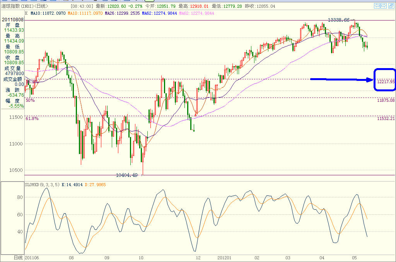Image resolution: width=396 pixels, height=262 pixels.
Task: Click the 11500 price axis label
Action: tap(16, 117)
